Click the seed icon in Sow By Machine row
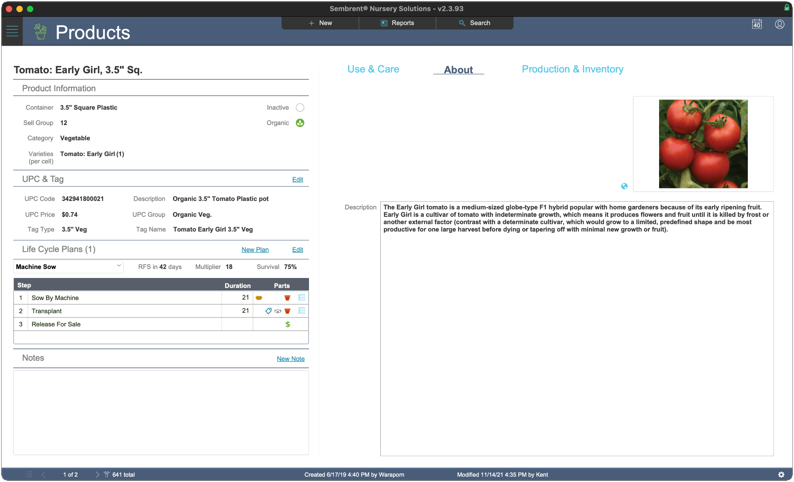The image size is (794, 482). [x=259, y=298]
